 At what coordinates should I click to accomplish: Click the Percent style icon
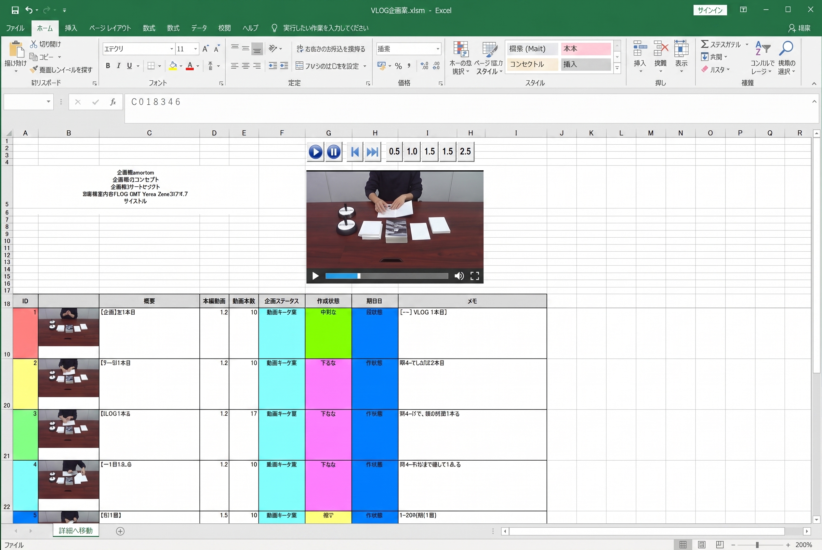(x=399, y=66)
